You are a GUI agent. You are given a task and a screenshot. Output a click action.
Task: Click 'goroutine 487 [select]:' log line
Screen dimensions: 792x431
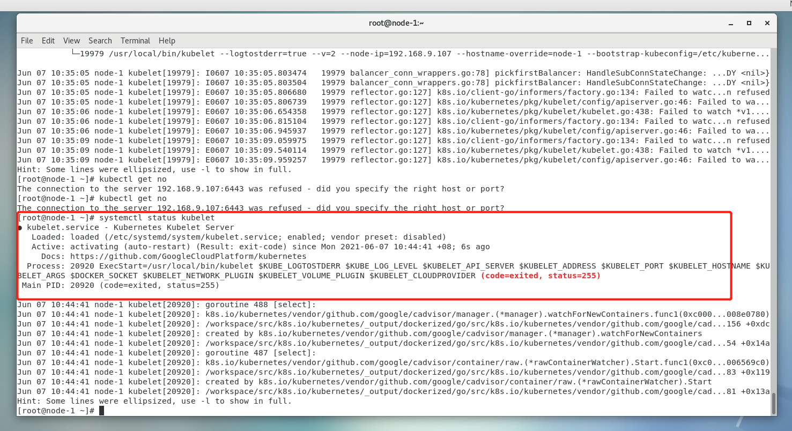[167, 353]
